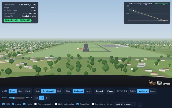172x108 pixels.
Task: Switch to Quiz mode
Action: pos(20,91)
